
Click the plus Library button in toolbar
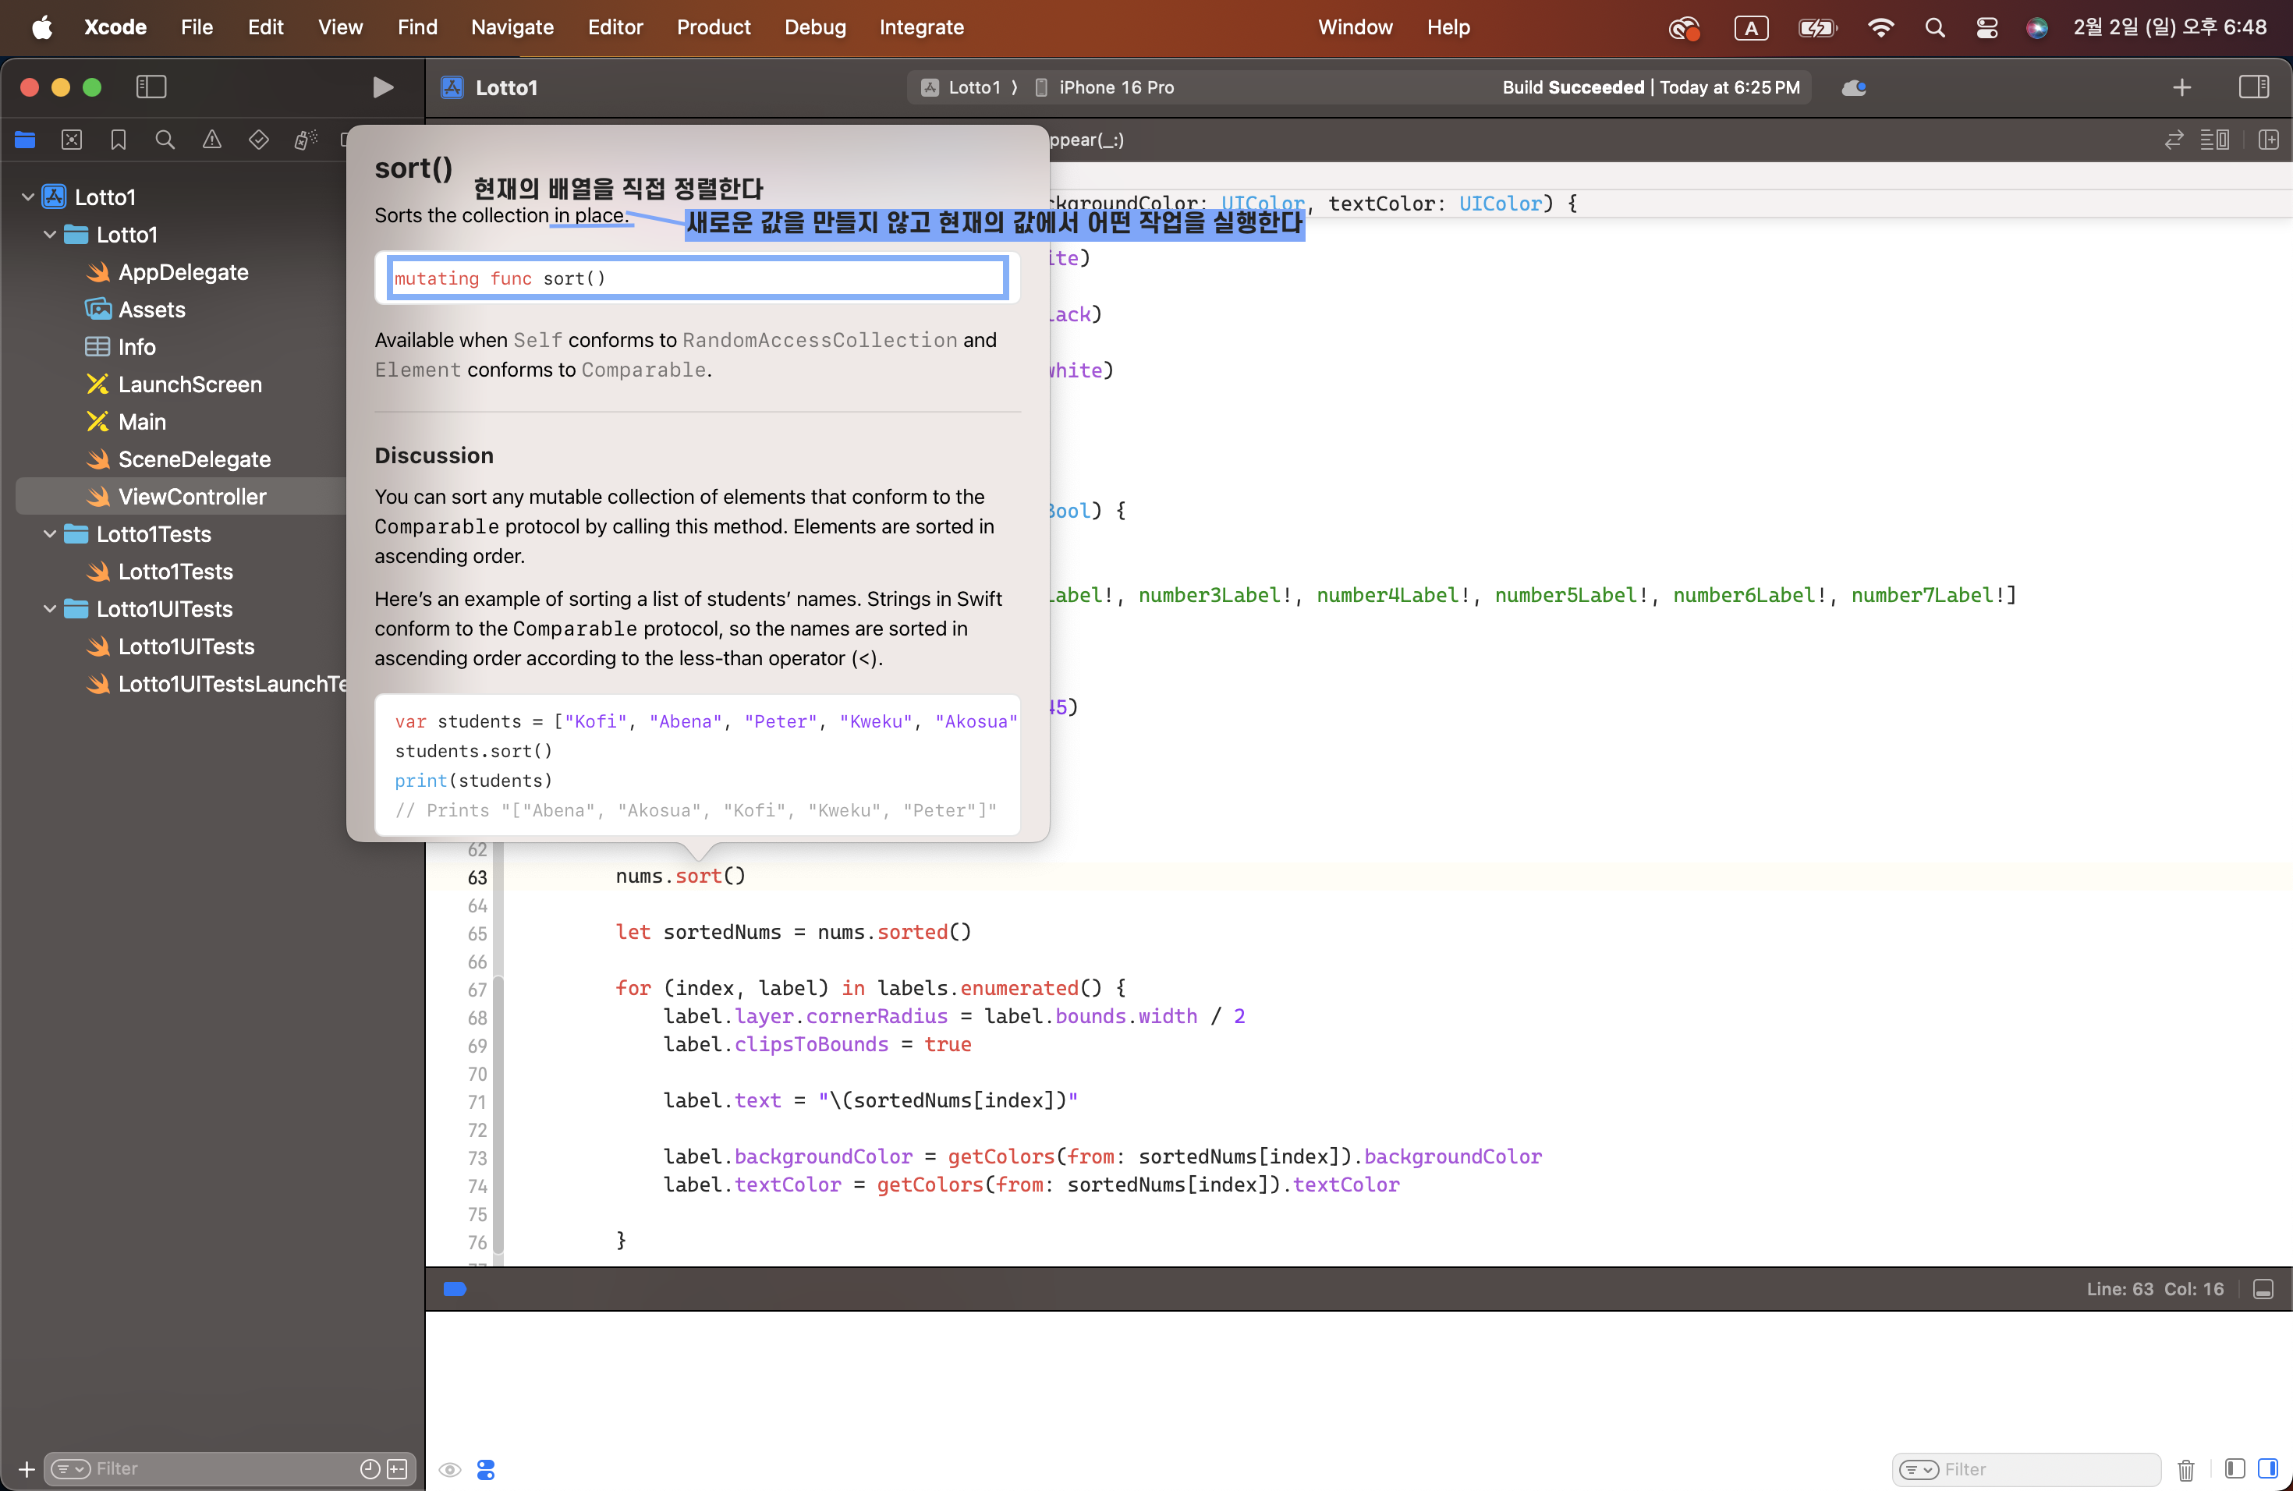[x=2181, y=87]
